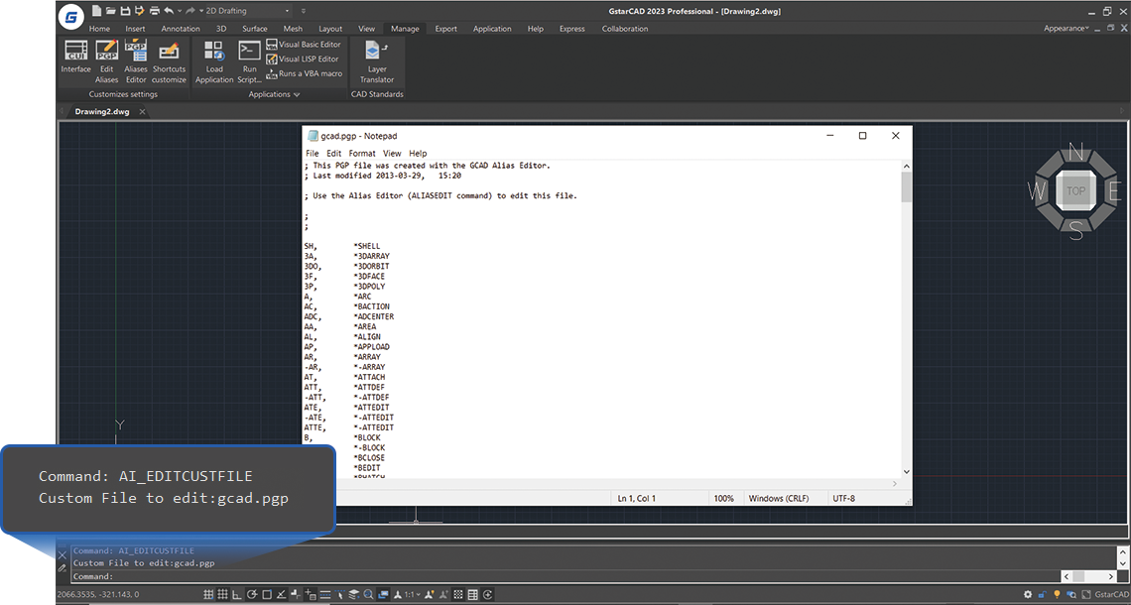Click the Undo arrow in quick access toolbar
The width and height of the screenshot is (1131, 605).
168,11
